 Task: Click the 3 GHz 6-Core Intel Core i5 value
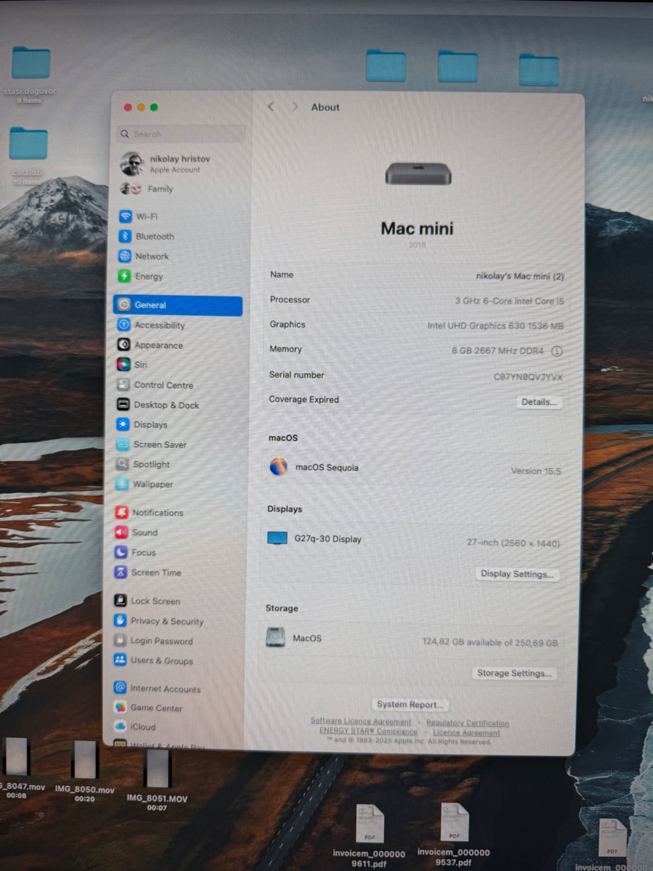[x=509, y=301]
